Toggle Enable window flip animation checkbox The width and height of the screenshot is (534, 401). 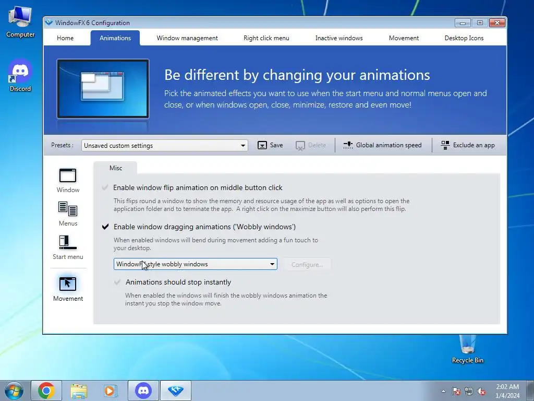coord(105,187)
